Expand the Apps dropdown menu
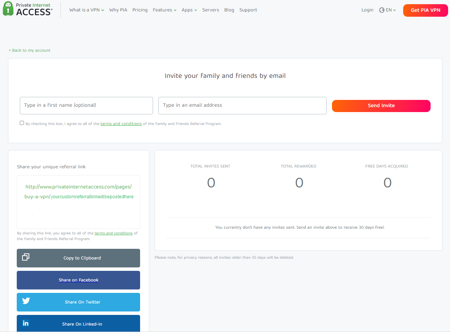The width and height of the screenshot is (450, 332). [x=189, y=10]
